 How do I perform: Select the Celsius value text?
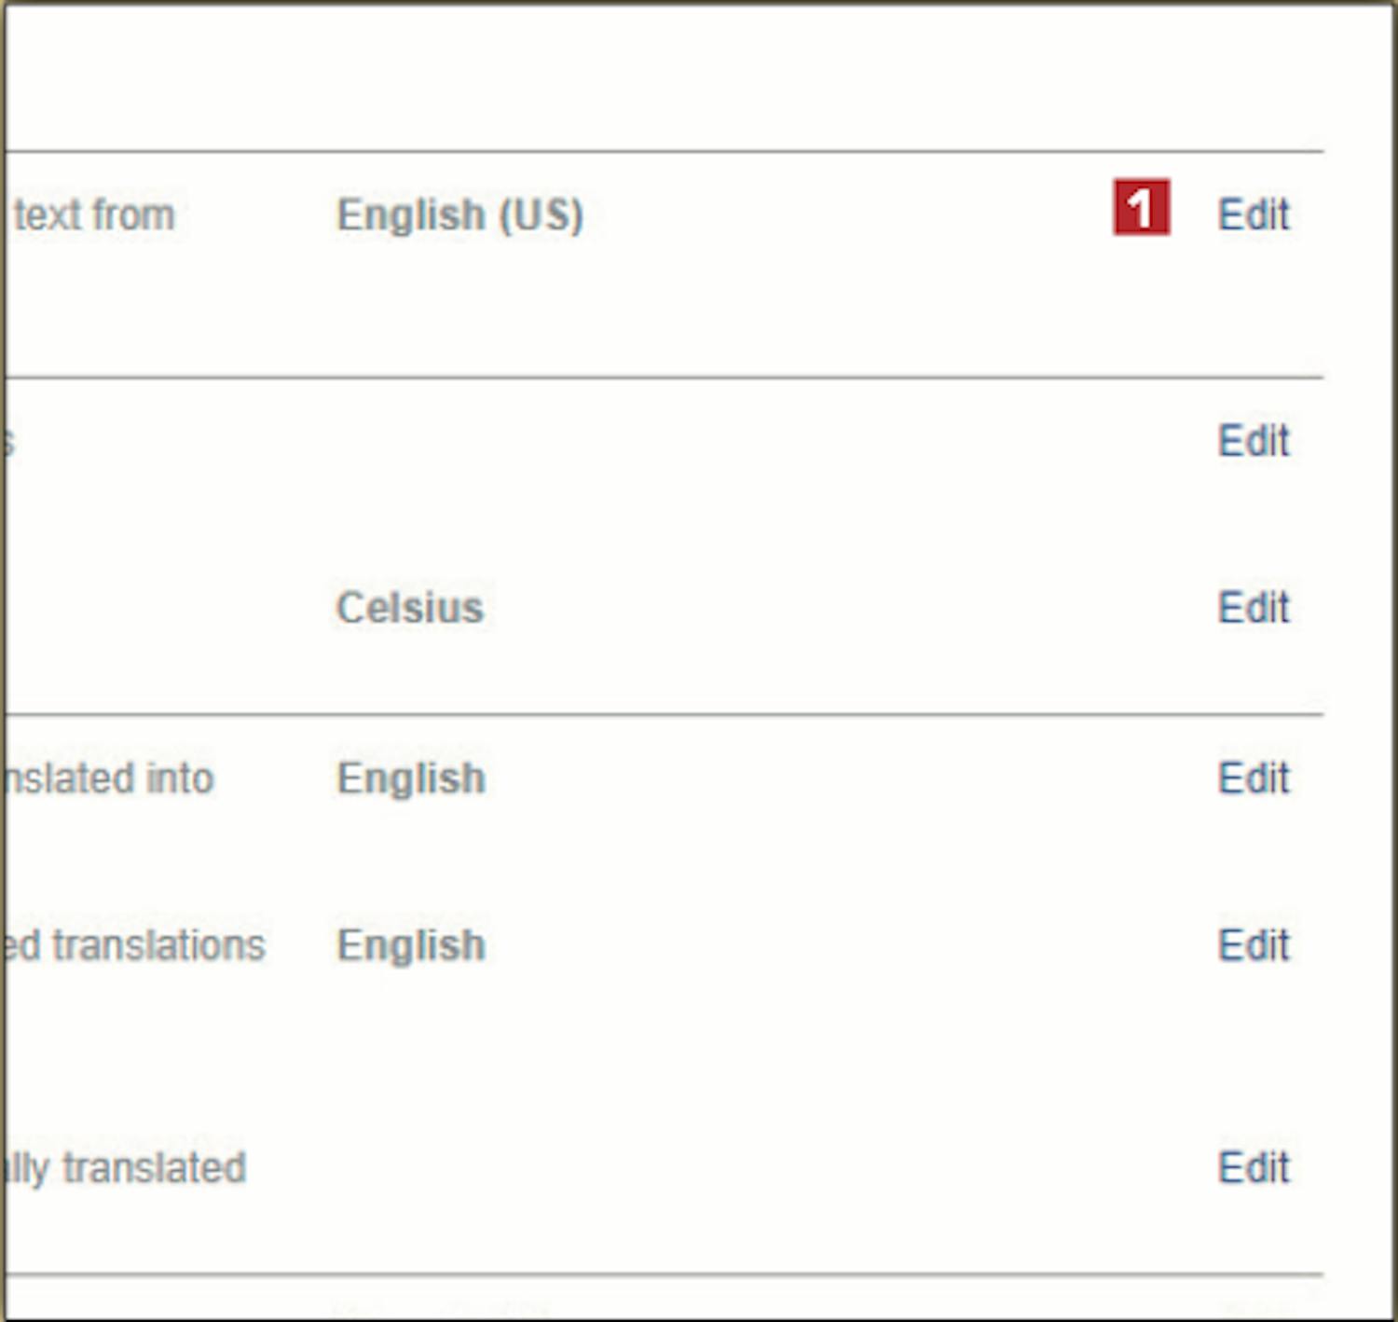pos(409,608)
